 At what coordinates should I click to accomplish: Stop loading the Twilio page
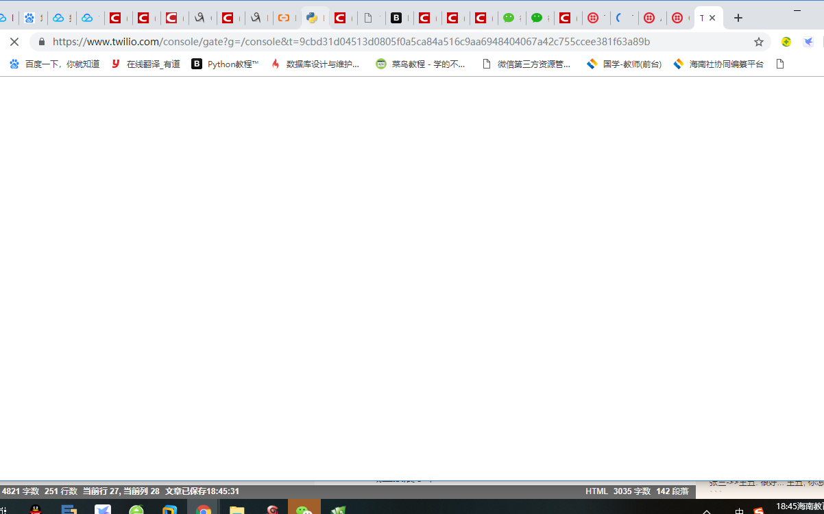pos(14,42)
